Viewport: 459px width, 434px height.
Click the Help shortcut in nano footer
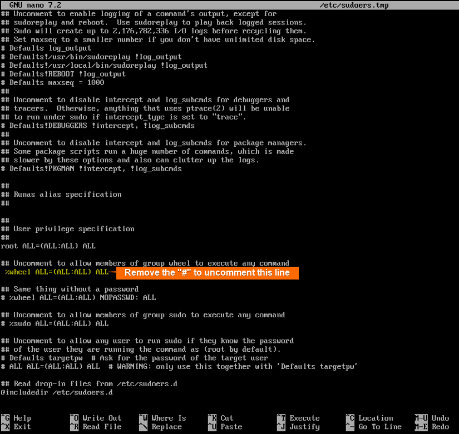tap(16, 418)
